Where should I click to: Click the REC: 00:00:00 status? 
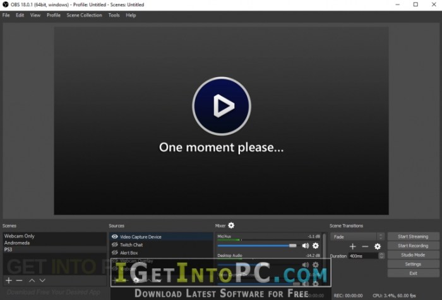pos(348,296)
